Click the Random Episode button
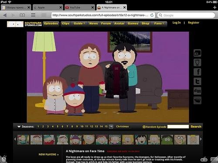 [x=154, y=127]
